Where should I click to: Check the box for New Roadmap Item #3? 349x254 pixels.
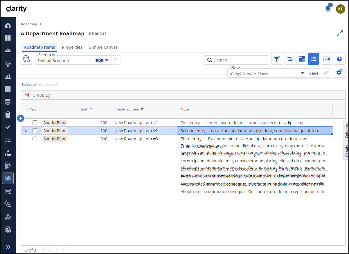(x=35, y=139)
